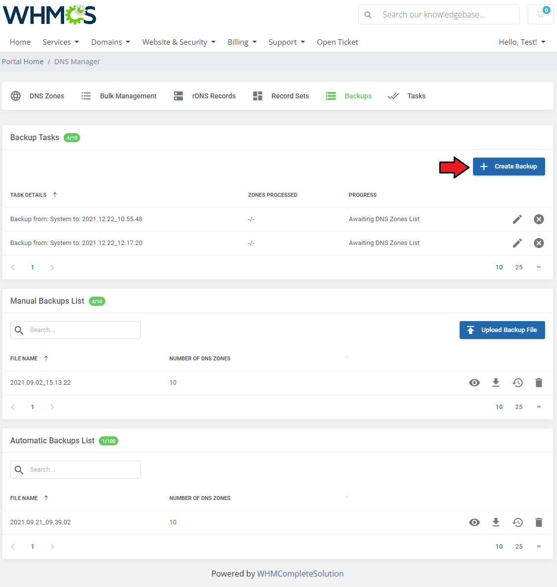Go to next page in Manual Backups List
This screenshot has width=557, height=587.
(52, 407)
